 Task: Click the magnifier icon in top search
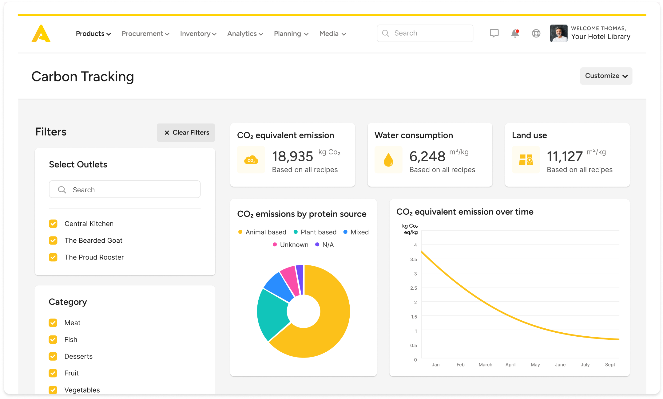[386, 33]
